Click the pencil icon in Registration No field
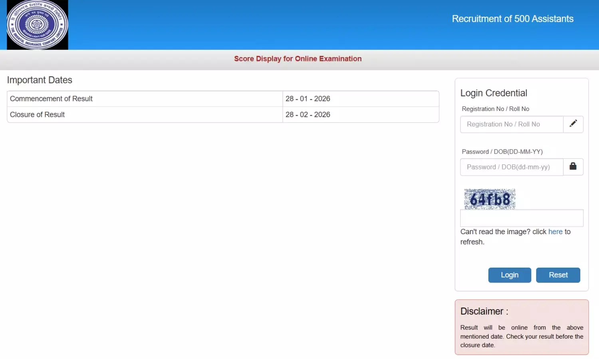599x359 pixels. tap(573, 124)
